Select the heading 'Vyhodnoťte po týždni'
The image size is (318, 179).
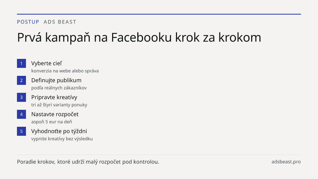pyautogui.click(x=59, y=131)
